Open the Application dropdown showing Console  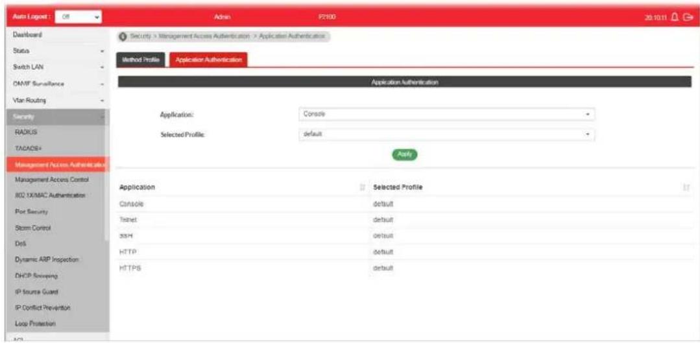click(x=446, y=114)
